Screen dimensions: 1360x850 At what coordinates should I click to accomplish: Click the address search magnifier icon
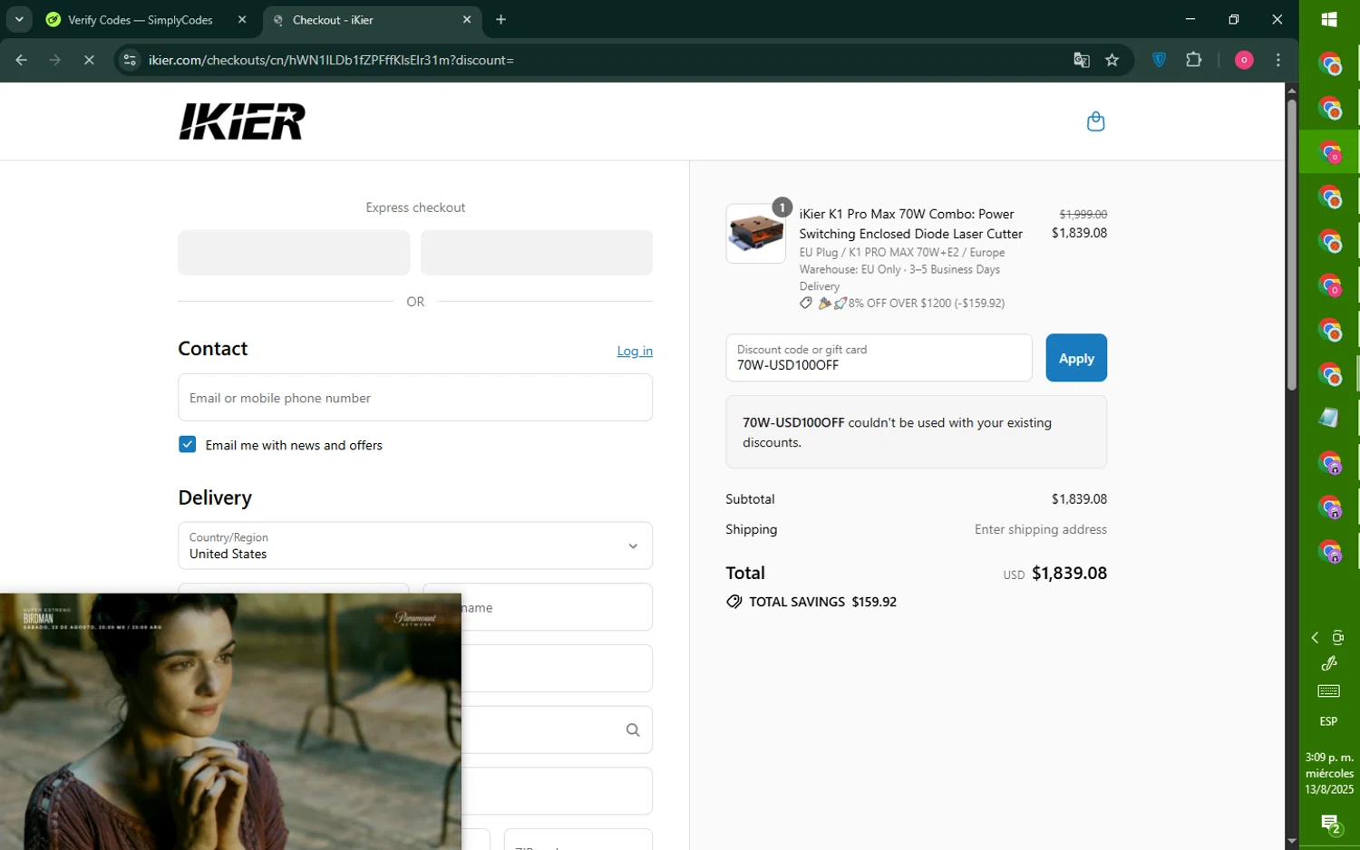(633, 729)
